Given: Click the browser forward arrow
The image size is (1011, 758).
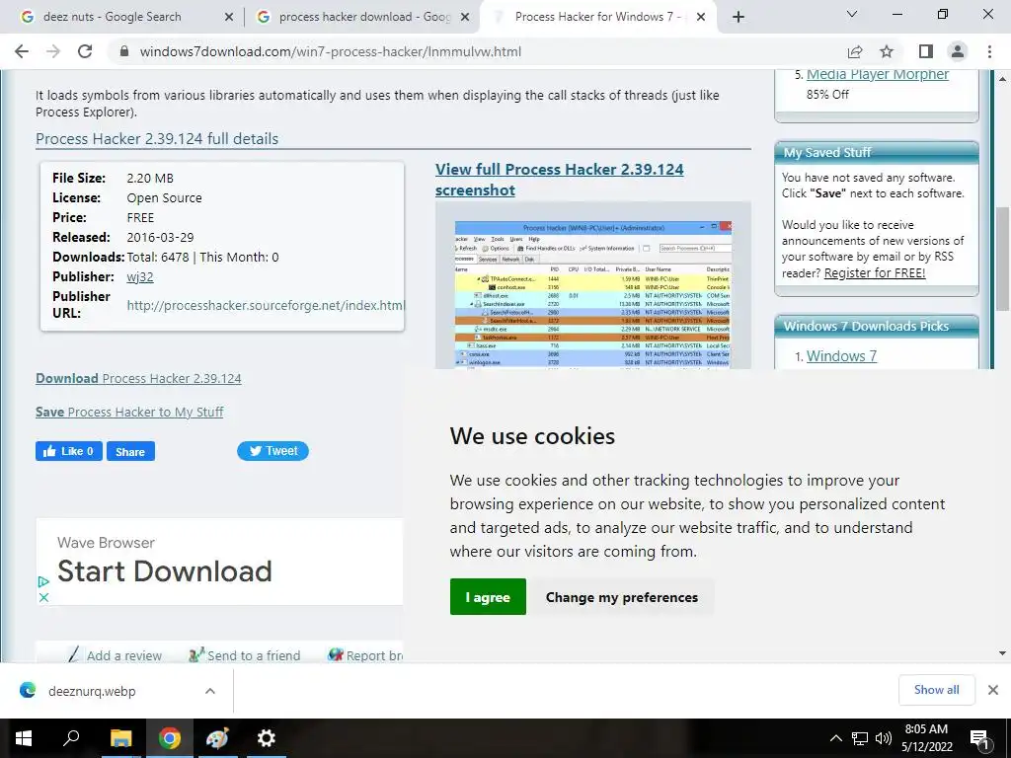Looking at the screenshot, I should [53, 51].
